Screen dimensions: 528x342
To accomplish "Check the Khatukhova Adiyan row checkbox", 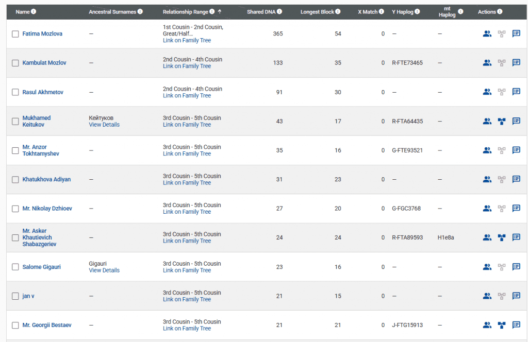I will [15, 180].
